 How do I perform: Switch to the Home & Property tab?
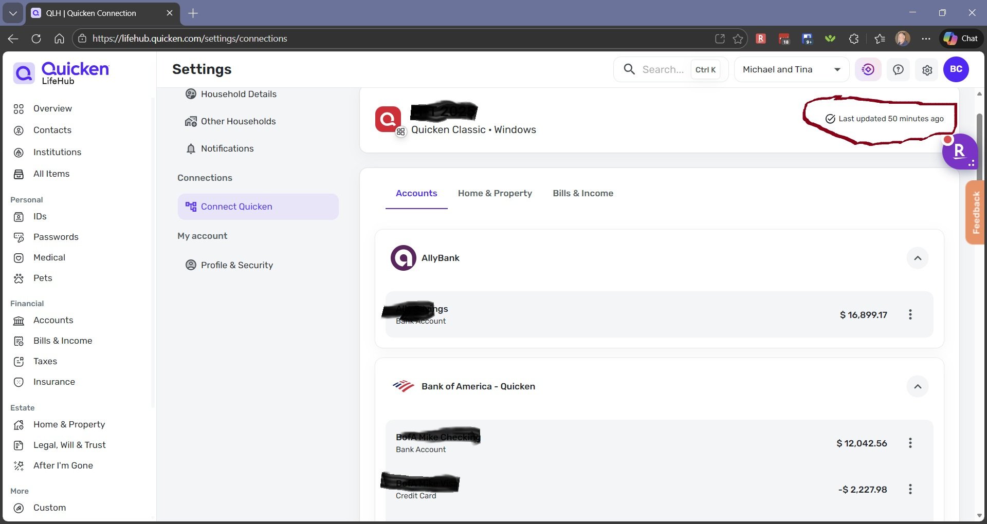(495, 193)
